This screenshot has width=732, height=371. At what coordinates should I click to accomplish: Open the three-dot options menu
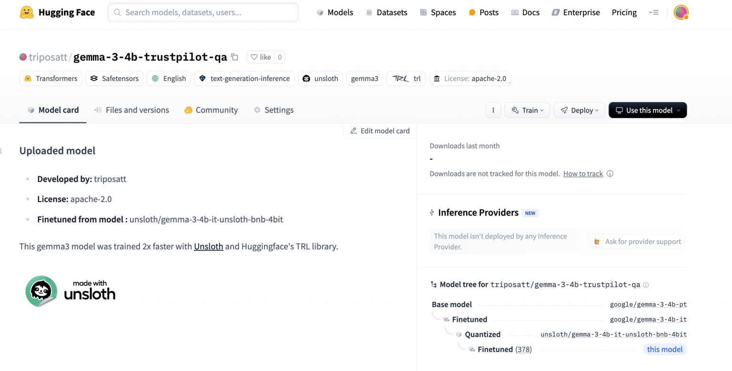coord(493,110)
